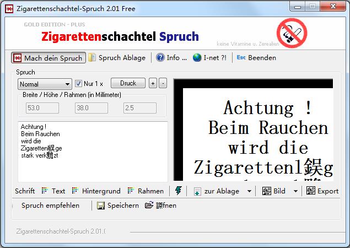This screenshot has height=248, width=350.
Task: Click Spruch empfehlen
Action: coord(50,206)
